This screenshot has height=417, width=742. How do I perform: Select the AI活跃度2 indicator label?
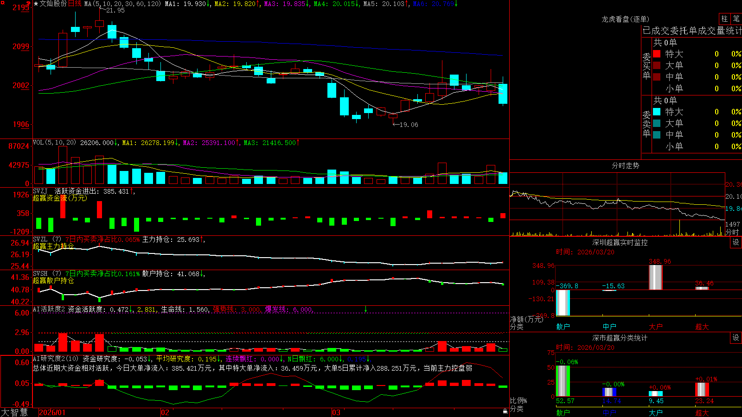pos(49,309)
